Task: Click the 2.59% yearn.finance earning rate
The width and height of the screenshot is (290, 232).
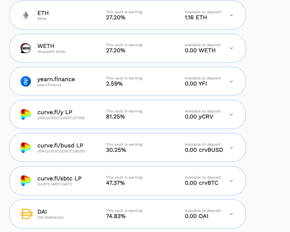Action: (x=114, y=84)
